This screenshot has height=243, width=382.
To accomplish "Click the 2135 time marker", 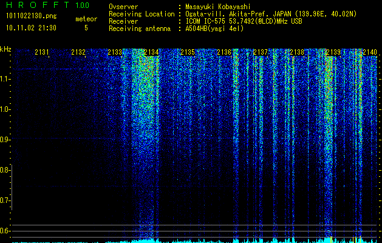I will coord(188,52).
